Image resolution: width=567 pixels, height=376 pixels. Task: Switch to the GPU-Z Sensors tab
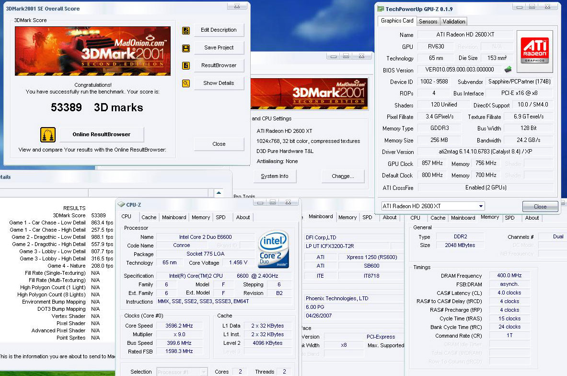[428, 22]
